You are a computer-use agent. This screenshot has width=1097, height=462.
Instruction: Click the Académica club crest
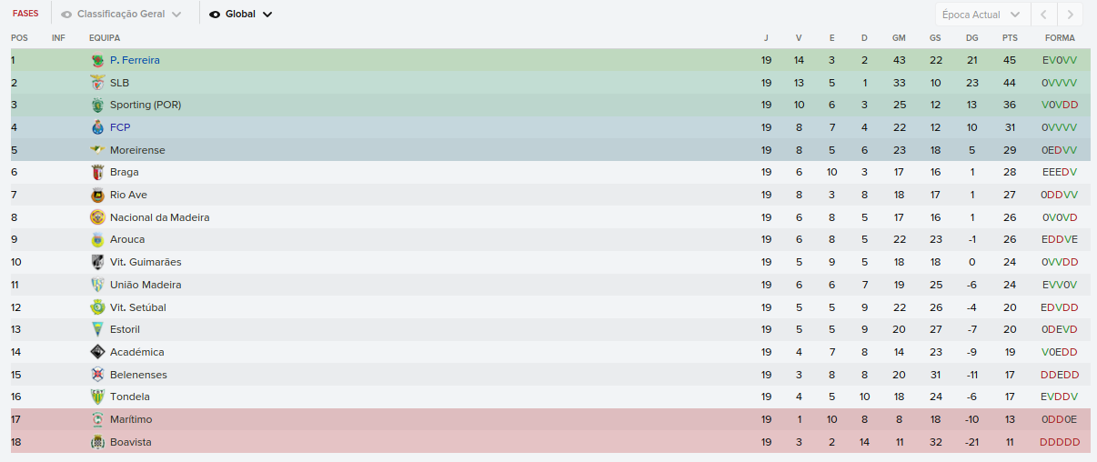coord(98,352)
